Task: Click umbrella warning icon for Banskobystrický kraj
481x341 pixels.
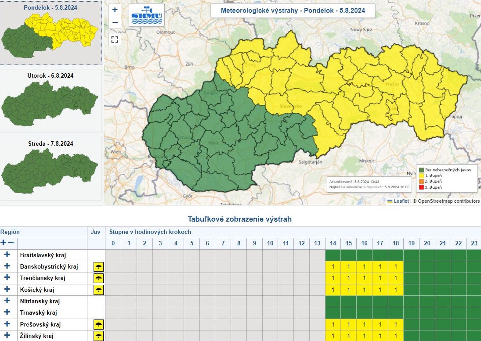Action: (x=98, y=267)
